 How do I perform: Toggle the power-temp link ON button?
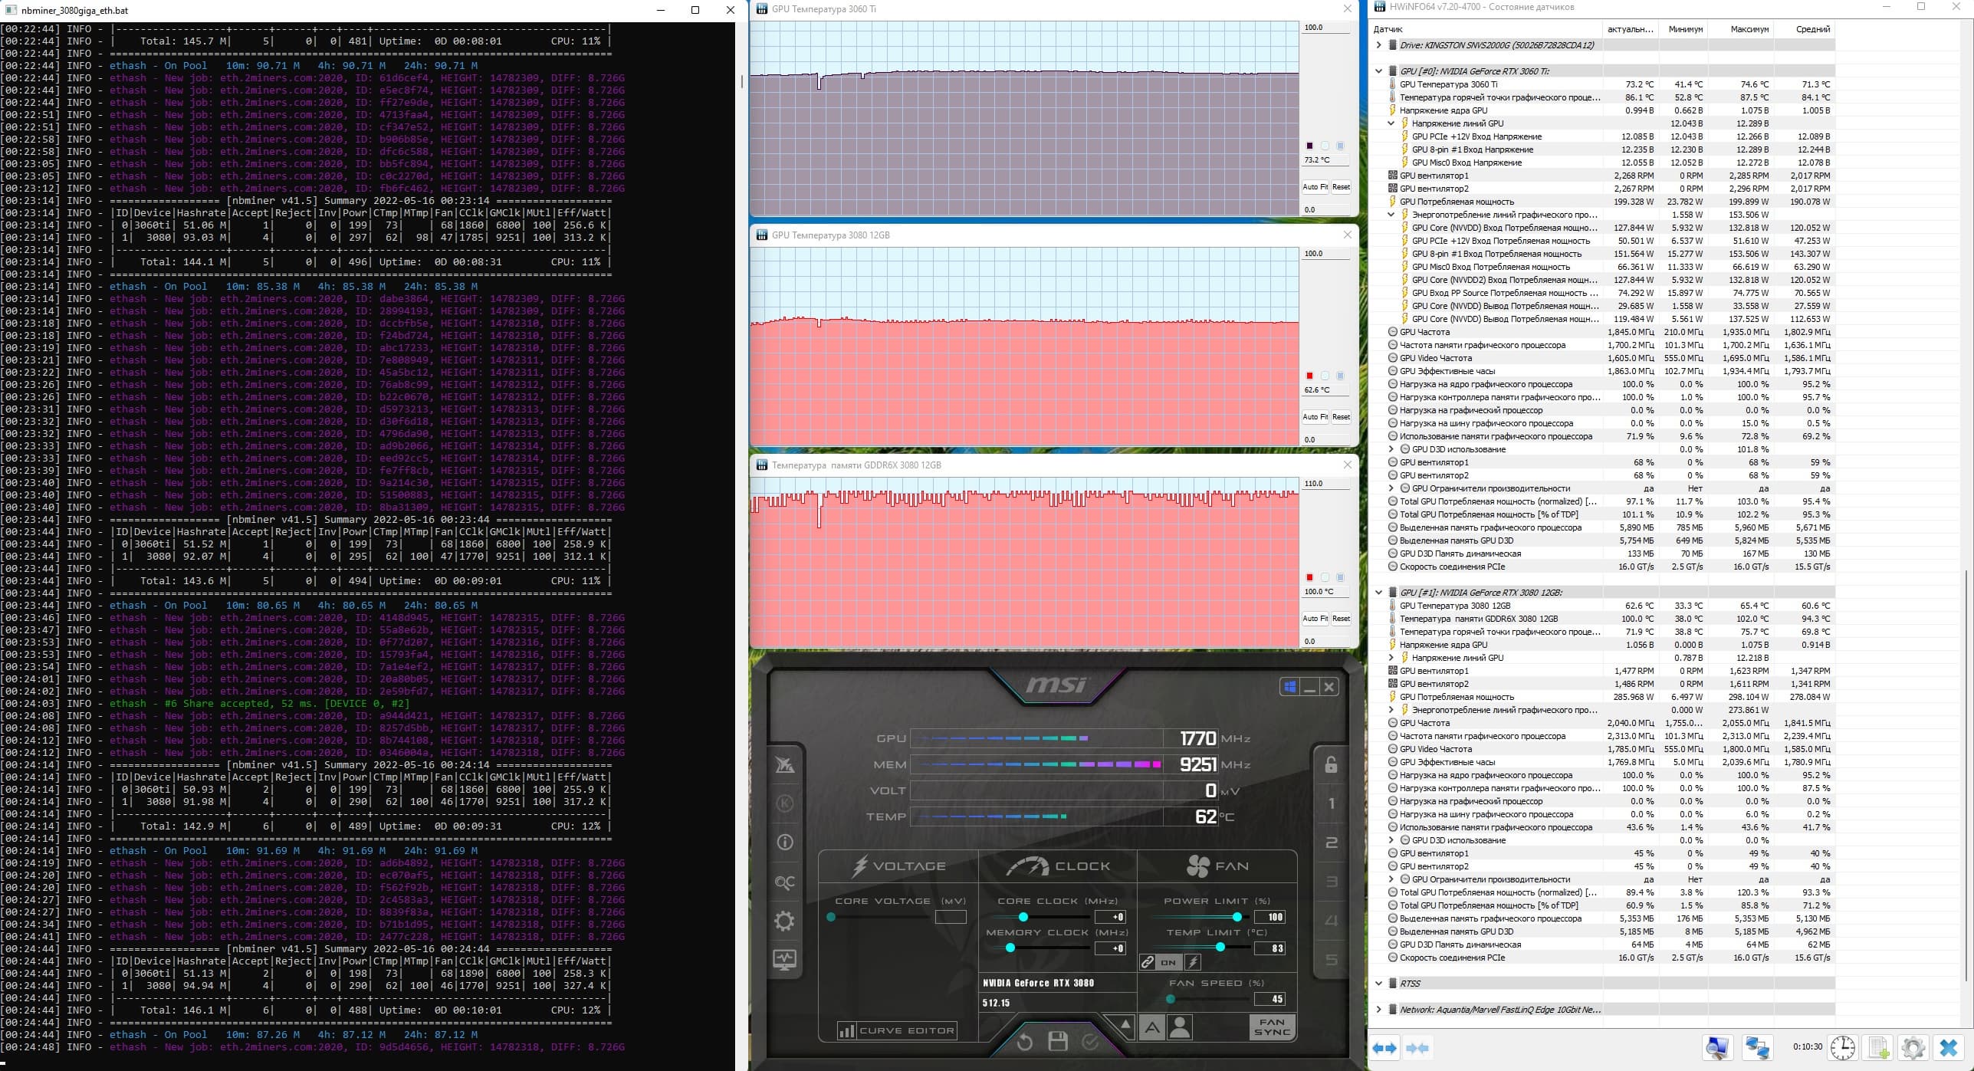pyautogui.click(x=1168, y=962)
